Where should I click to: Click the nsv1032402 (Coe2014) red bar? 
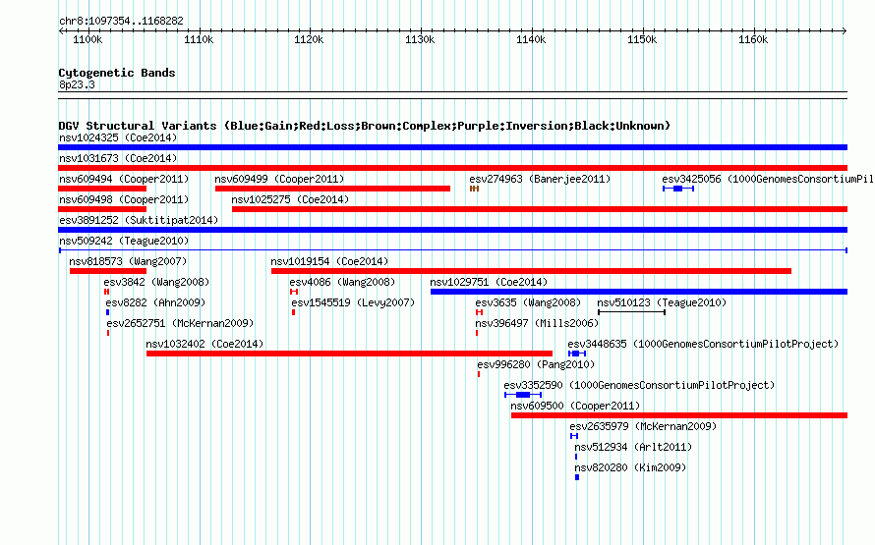(x=349, y=354)
